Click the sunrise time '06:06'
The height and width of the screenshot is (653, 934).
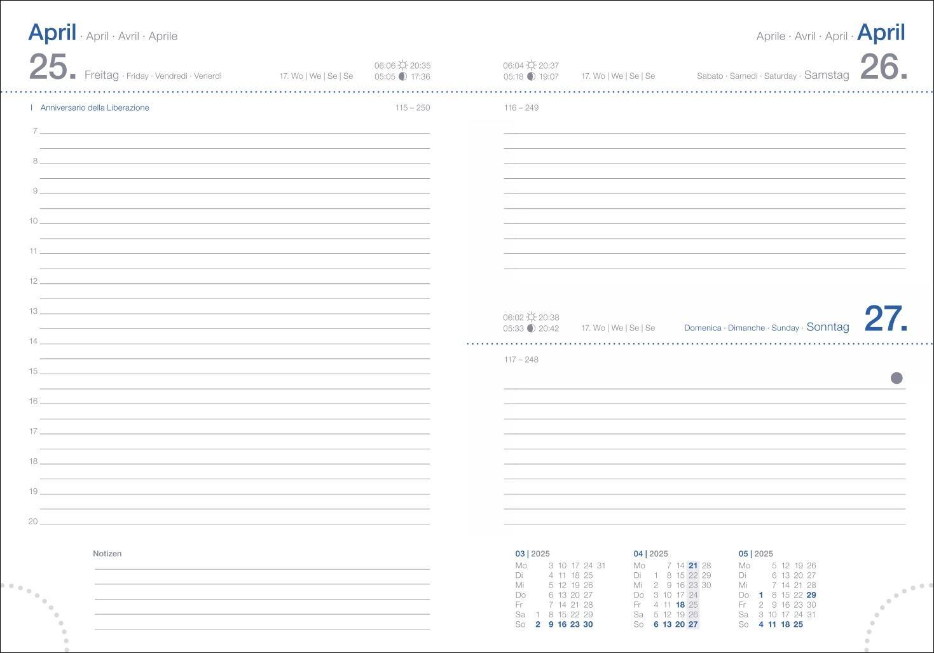(385, 66)
